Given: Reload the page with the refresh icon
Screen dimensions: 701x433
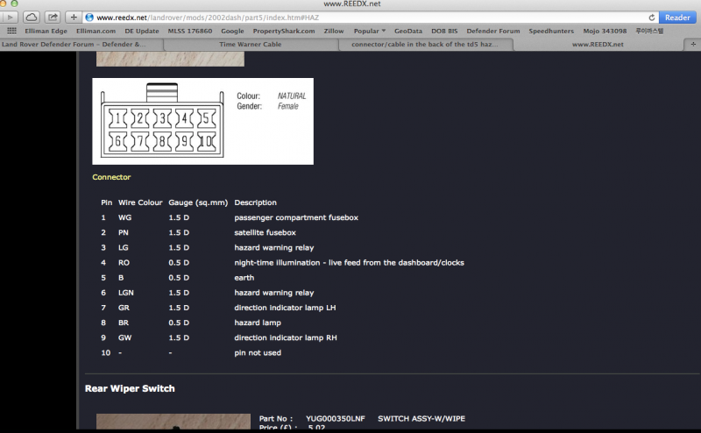Looking at the screenshot, I should (651, 18).
